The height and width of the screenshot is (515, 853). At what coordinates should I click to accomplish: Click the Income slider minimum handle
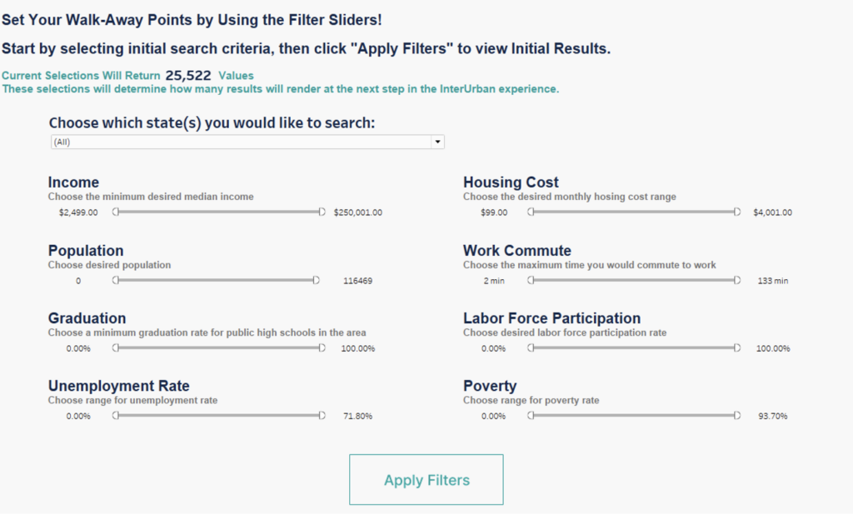pos(116,212)
